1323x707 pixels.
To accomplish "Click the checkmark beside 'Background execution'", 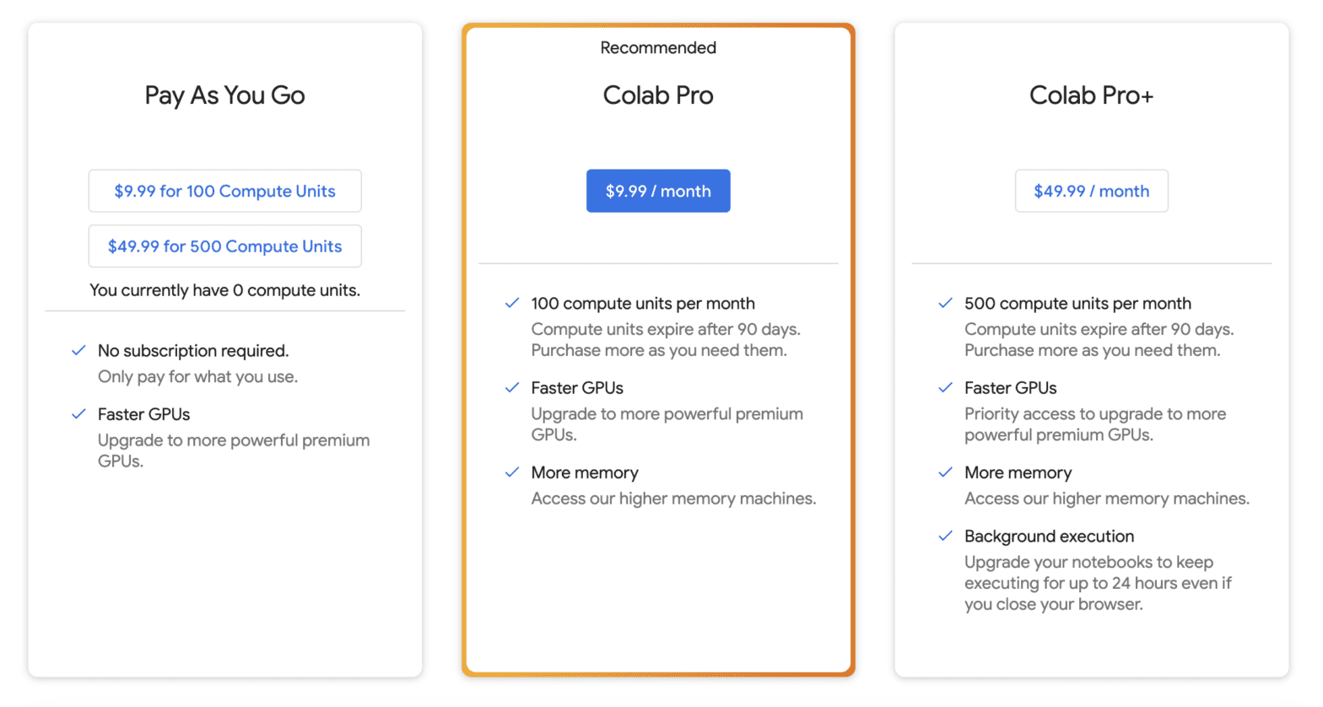I will (945, 537).
